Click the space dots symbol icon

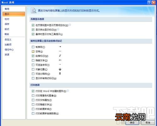click(60, 51)
